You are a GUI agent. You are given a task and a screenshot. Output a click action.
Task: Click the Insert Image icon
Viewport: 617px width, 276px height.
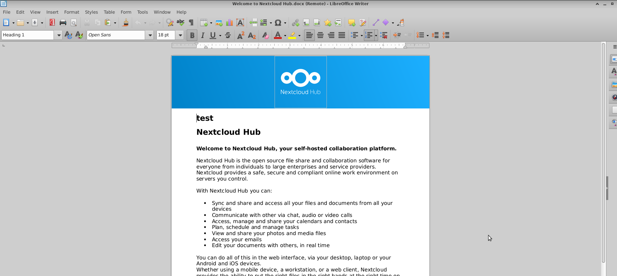[x=219, y=23]
